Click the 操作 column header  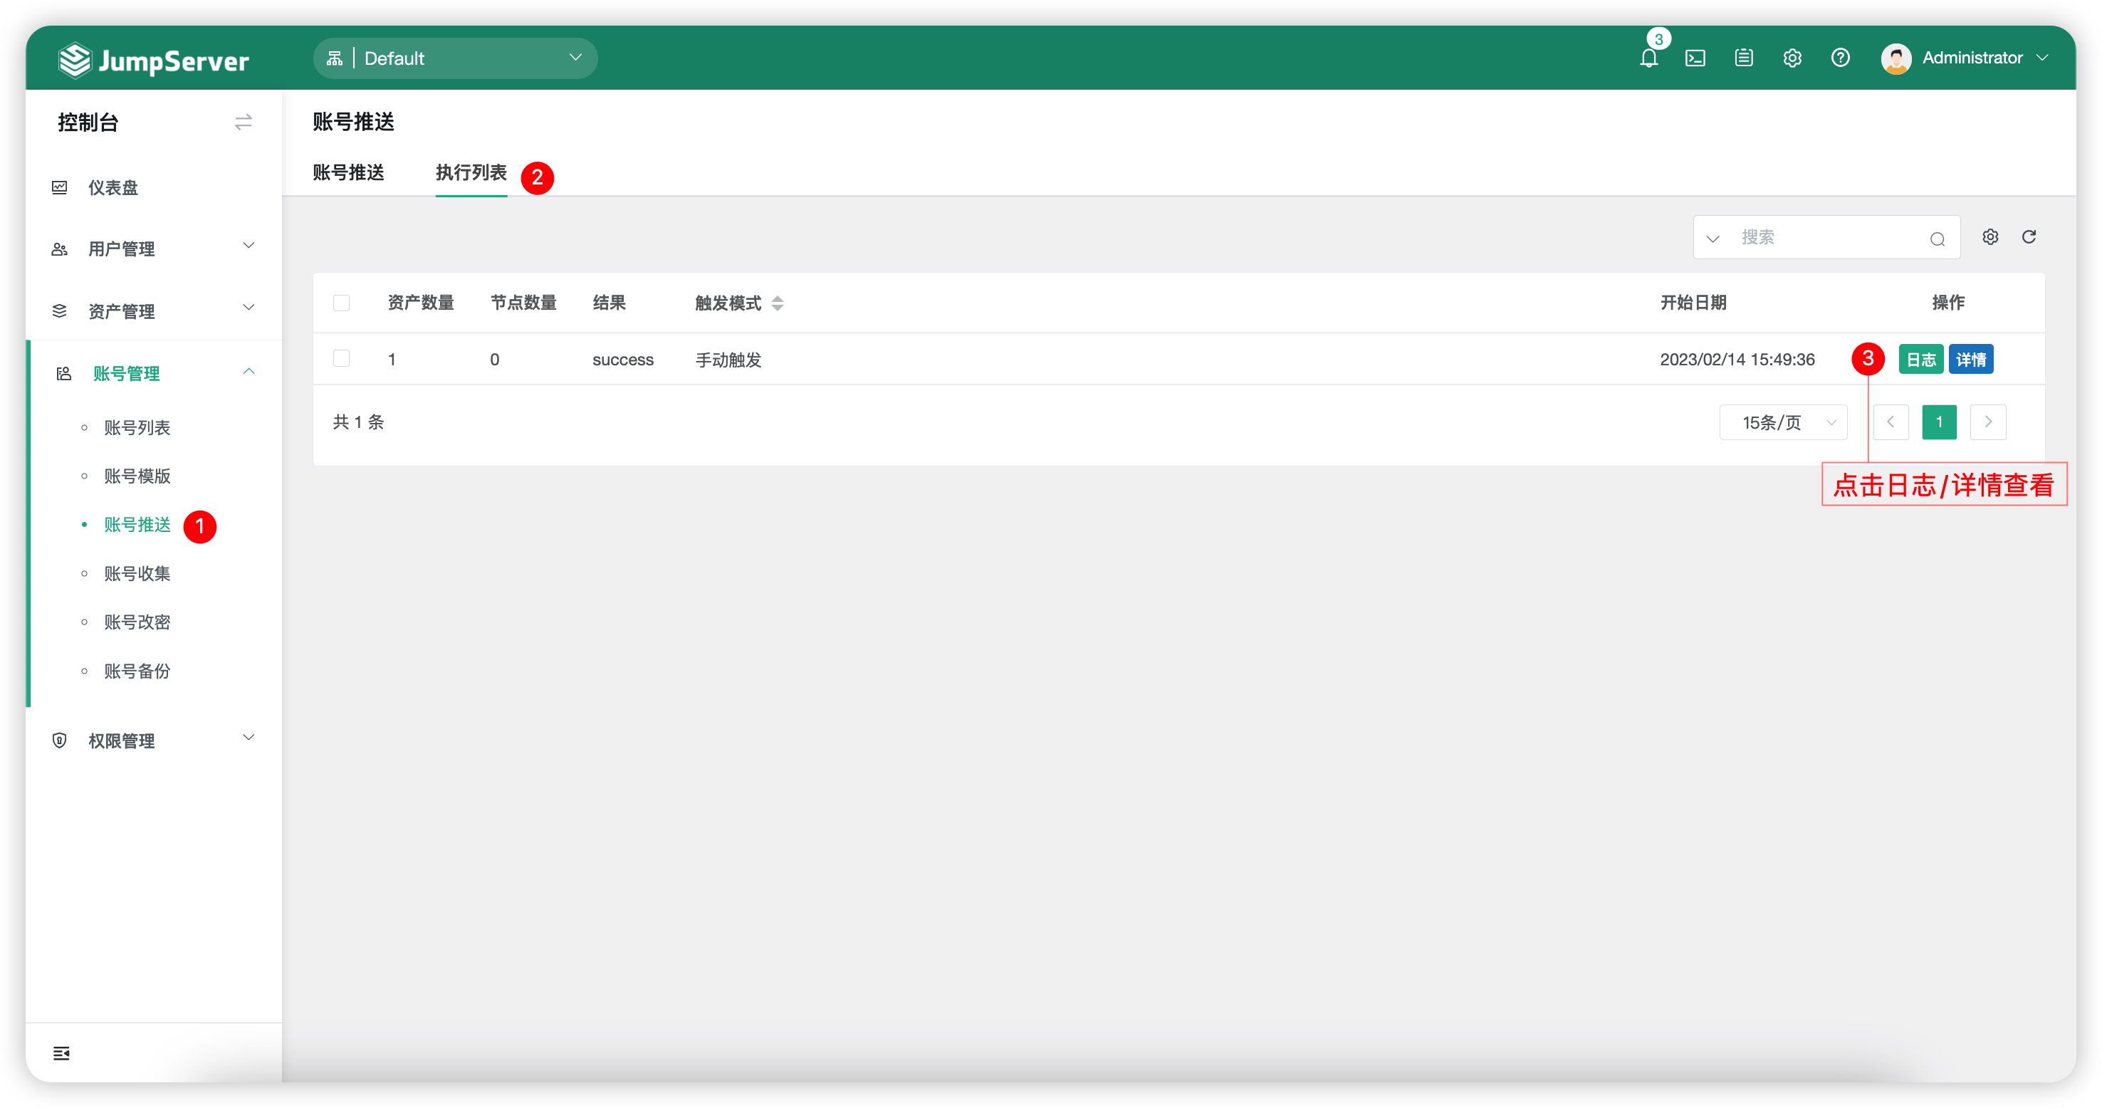pyautogui.click(x=1947, y=303)
